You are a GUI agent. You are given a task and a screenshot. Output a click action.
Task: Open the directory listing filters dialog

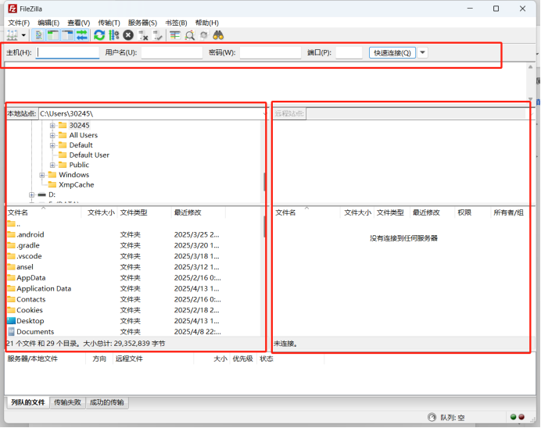click(x=175, y=35)
